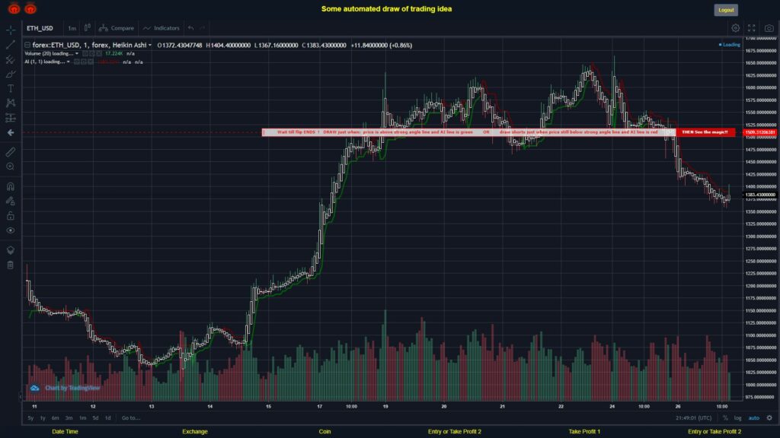The width and height of the screenshot is (780, 438).
Task: Select the 5d time range
Action: (95, 418)
